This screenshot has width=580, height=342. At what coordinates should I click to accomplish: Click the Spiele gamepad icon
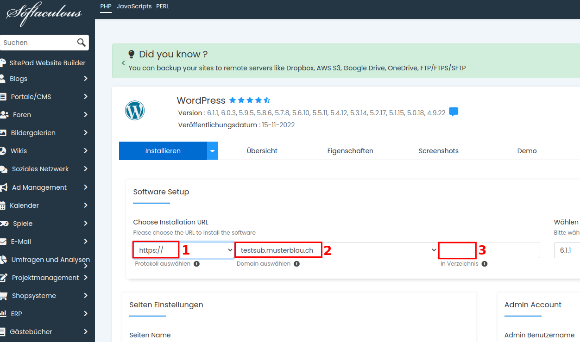pyautogui.click(x=4, y=224)
